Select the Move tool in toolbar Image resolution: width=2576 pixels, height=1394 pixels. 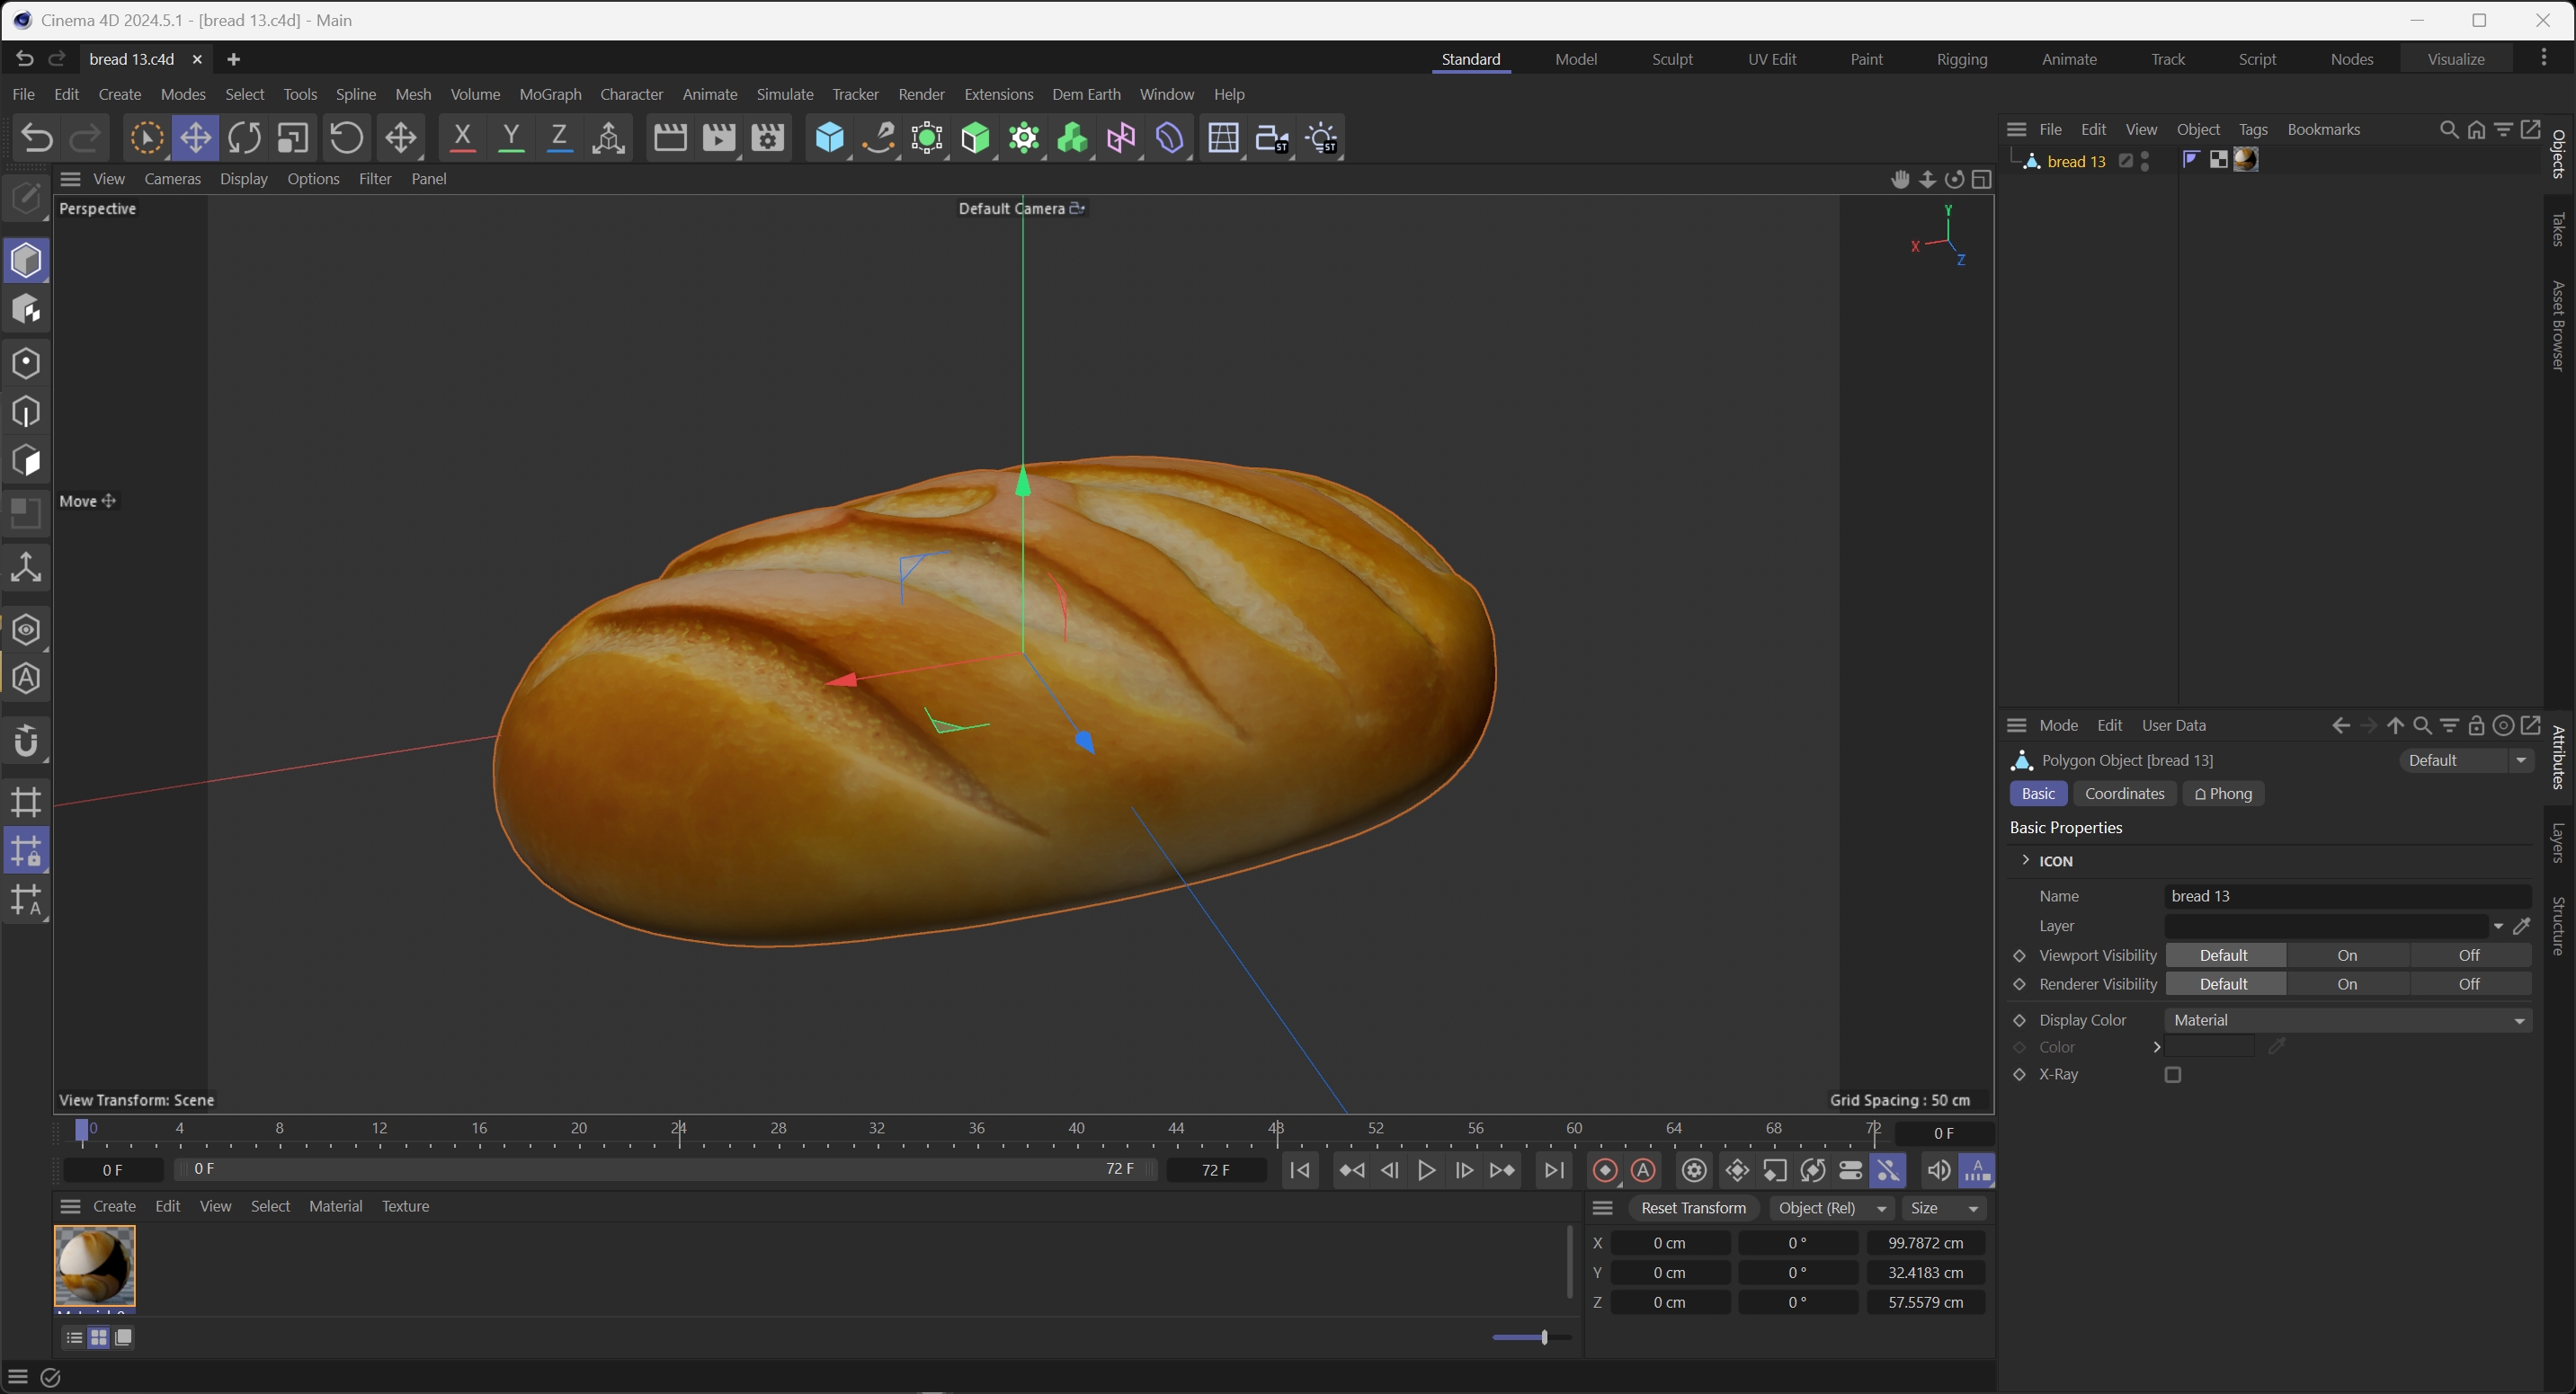tap(195, 138)
